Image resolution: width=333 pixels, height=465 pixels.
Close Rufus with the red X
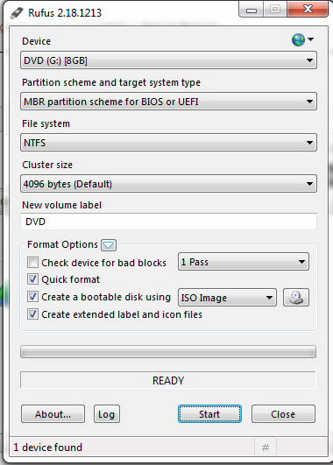[308, 10]
